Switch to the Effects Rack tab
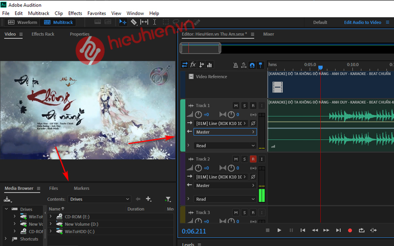This screenshot has height=246, width=394. pos(43,34)
